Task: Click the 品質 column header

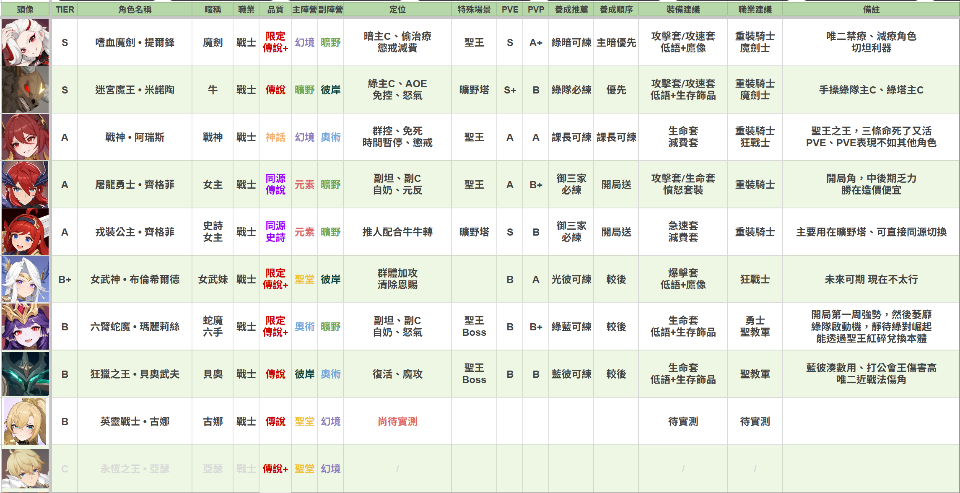Action: coord(275,9)
